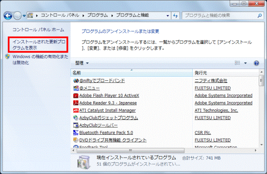
Task: Open Windows の機能の有効化または無効化 link
Action: [40, 59]
